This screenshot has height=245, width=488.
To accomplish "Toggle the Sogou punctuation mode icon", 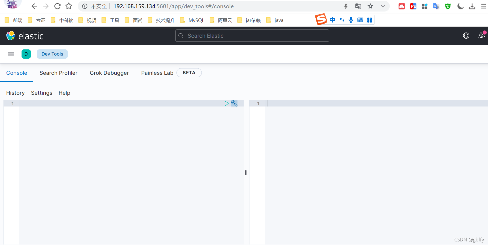I will click(x=342, y=20).
